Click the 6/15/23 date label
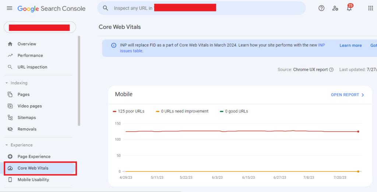The height and width of the screenshot is (192, 377). tap(249, 178)
